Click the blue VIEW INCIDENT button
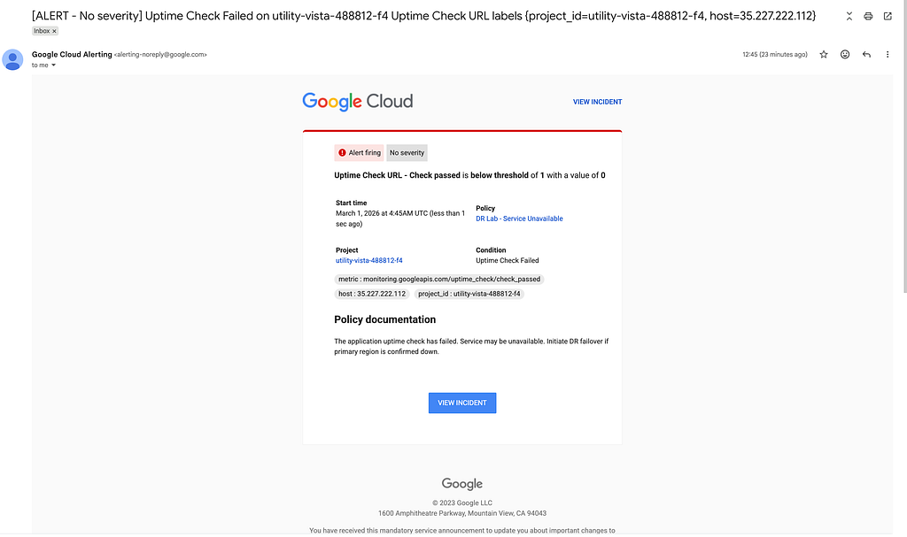907x537 pixels. coord(462,403)
